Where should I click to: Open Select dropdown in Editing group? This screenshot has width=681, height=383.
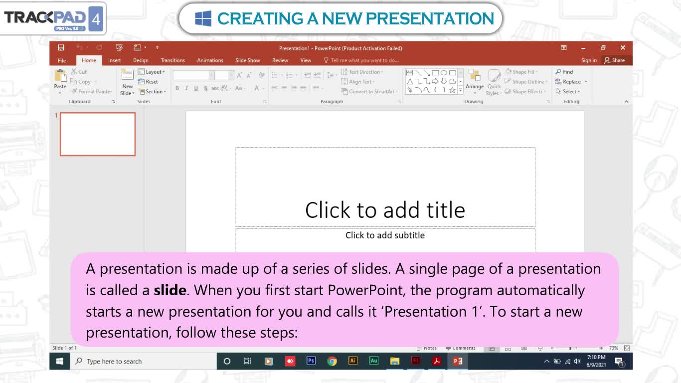click(568, 92)
